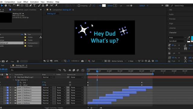The height and width of the screenshot is (109, 193).
Task: Select the Pen tool
Action: 31,5
